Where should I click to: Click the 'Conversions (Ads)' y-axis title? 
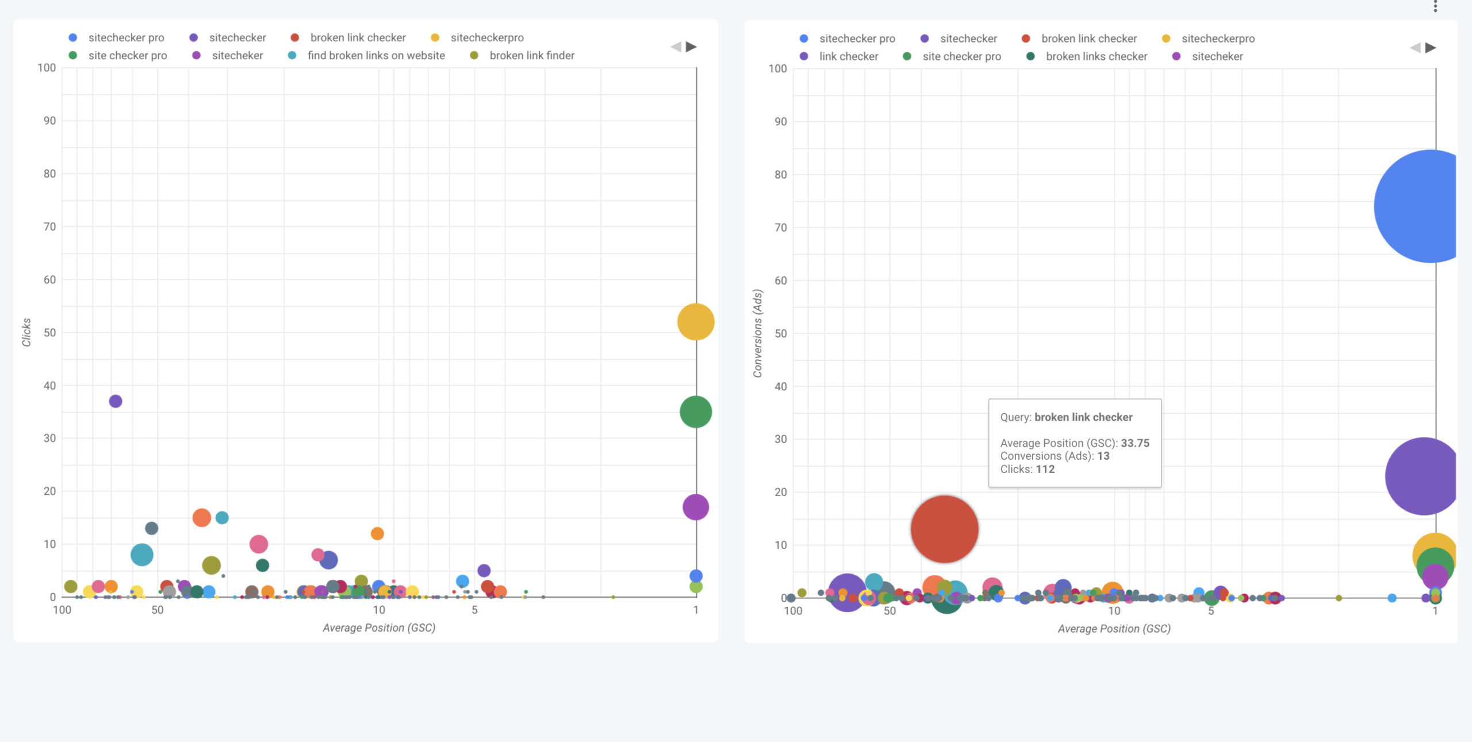[758, 333]
